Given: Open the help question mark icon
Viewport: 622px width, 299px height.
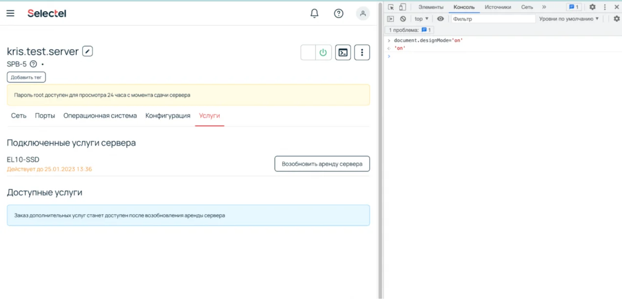Looking at the screenshot, I should click(339, 13).
